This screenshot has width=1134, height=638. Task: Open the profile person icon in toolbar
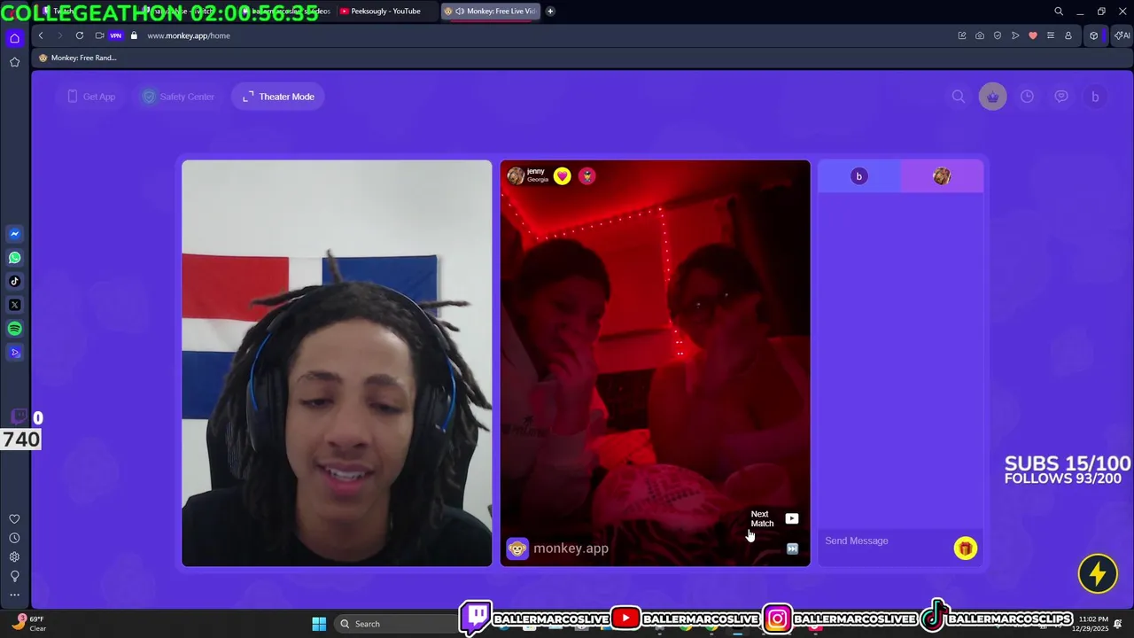point(1068,35)
